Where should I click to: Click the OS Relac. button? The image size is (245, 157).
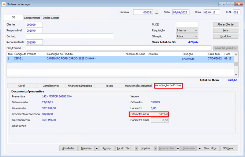coord(229,148)
